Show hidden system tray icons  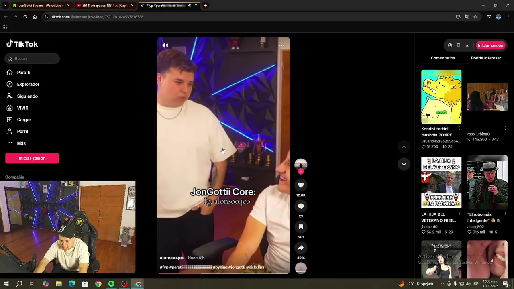pyautogui.click(x=443, y=284)
